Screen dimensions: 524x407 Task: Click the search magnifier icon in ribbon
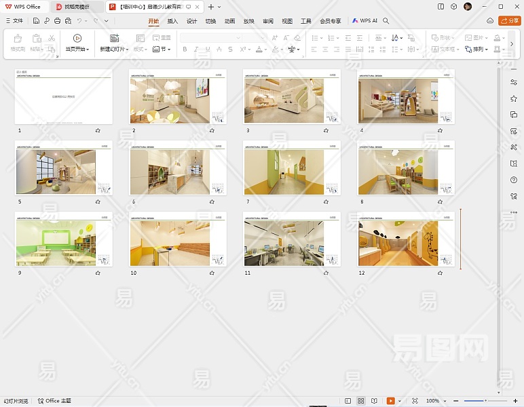pos(386,21)
